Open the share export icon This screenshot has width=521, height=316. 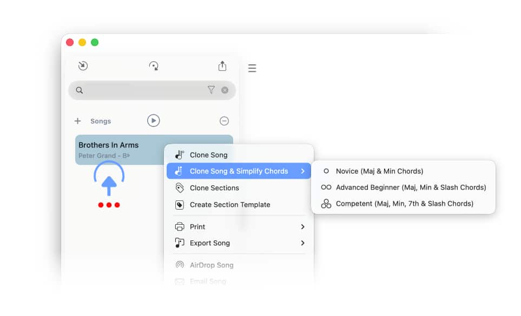coord(222,66)
